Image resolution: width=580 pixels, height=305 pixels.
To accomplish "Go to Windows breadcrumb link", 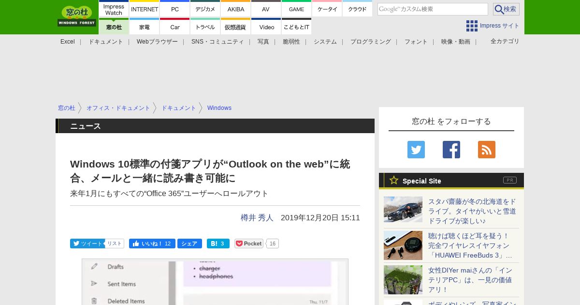I will [x=219, y=108].
